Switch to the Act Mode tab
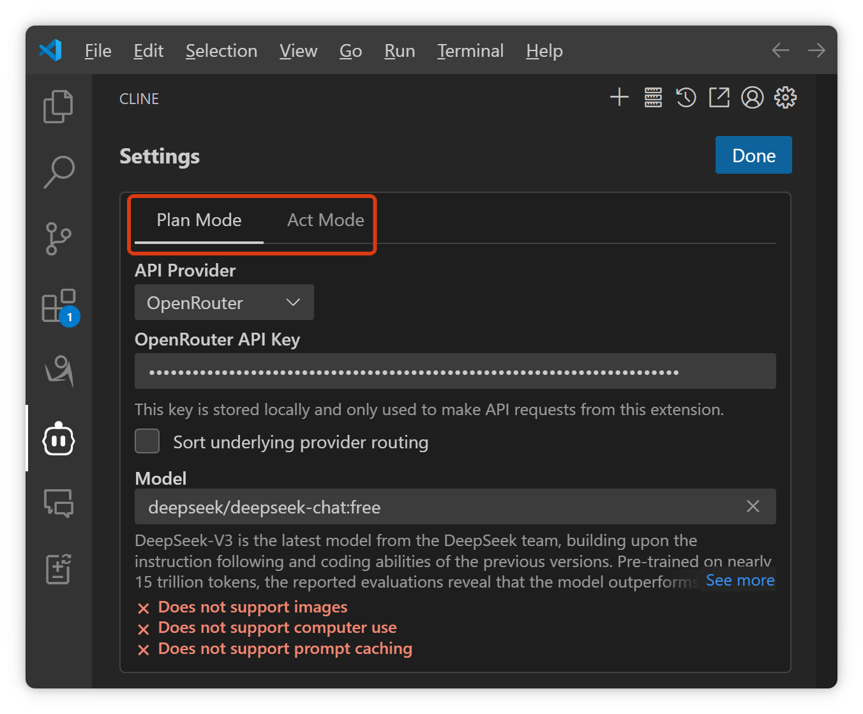Screen dimensions: 863x714 [x=326, y=220]
